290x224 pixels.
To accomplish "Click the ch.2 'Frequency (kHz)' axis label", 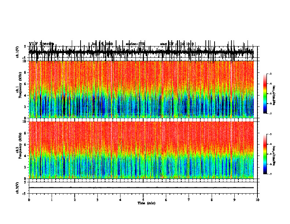I will [20, 146].
